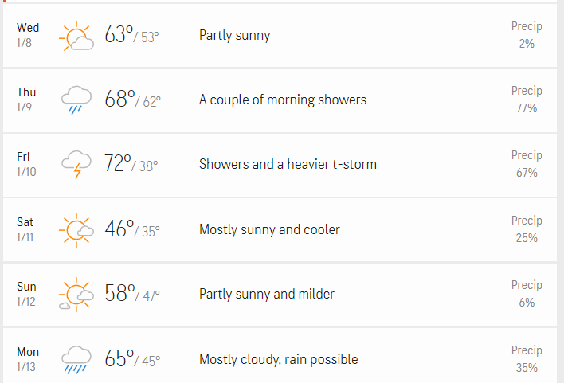Screen dimensions: 564x383
Task: Select the Fri 1/10 date label
Action: coord(25,164)
